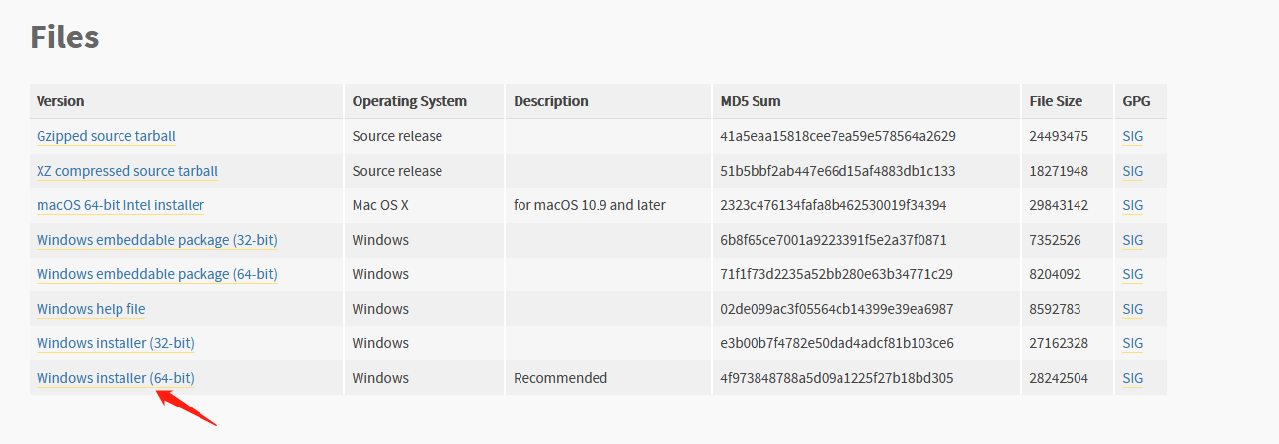
Task: Click MD5 hash of Windows installer (64-bit)
Action: (838, 378)
